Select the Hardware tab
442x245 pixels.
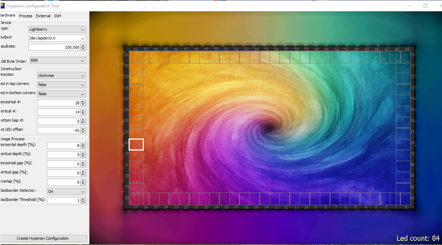pos(8,15)
